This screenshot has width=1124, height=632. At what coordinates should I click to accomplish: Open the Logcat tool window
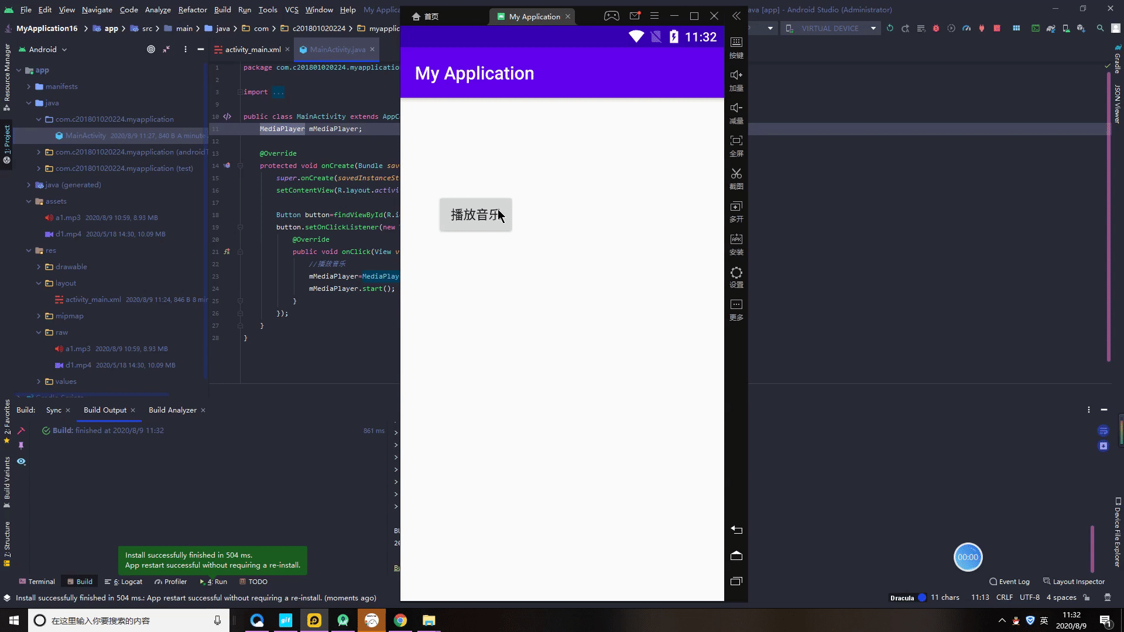pos(124,582)
